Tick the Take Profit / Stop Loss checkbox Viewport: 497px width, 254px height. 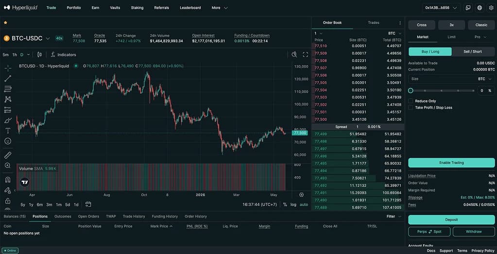point(411,108)
